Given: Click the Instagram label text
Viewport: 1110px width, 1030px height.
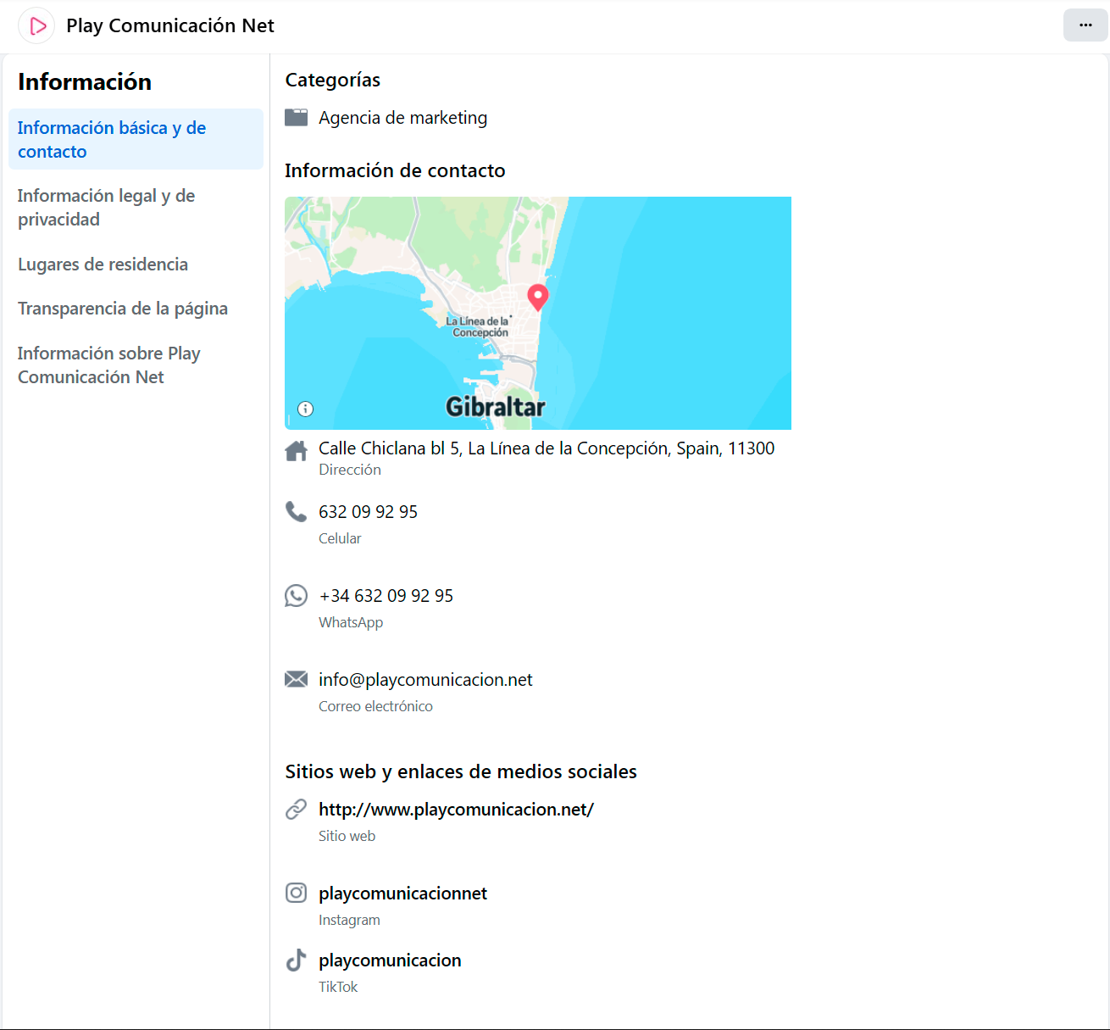Looking at the screenshot, I should [x=349, y=920].
